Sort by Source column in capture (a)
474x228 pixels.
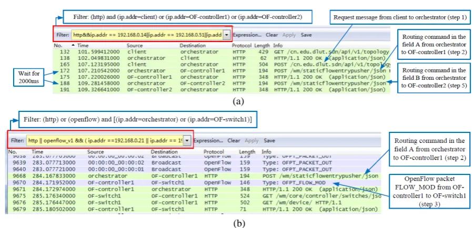click(135, 46)
